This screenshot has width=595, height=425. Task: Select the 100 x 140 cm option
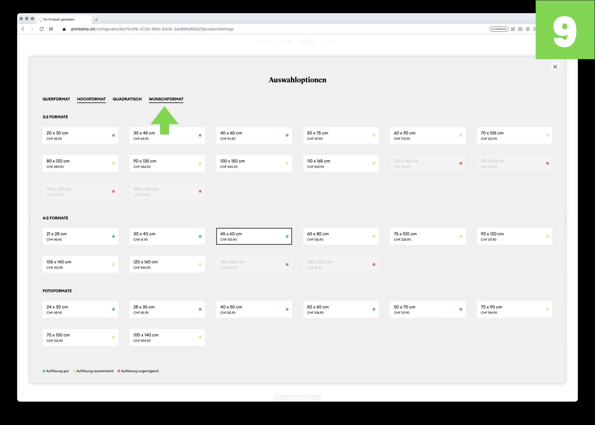click(x=167, y=337)
